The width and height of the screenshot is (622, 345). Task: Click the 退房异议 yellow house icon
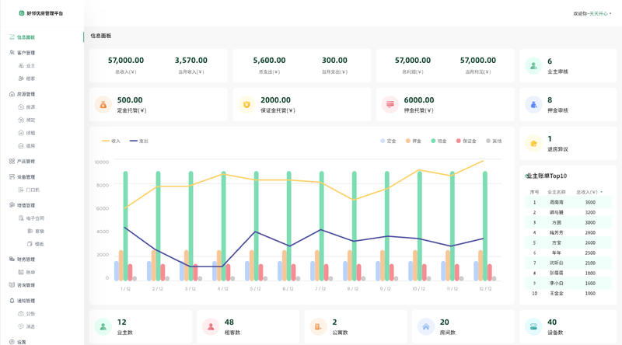pos(533,144)
